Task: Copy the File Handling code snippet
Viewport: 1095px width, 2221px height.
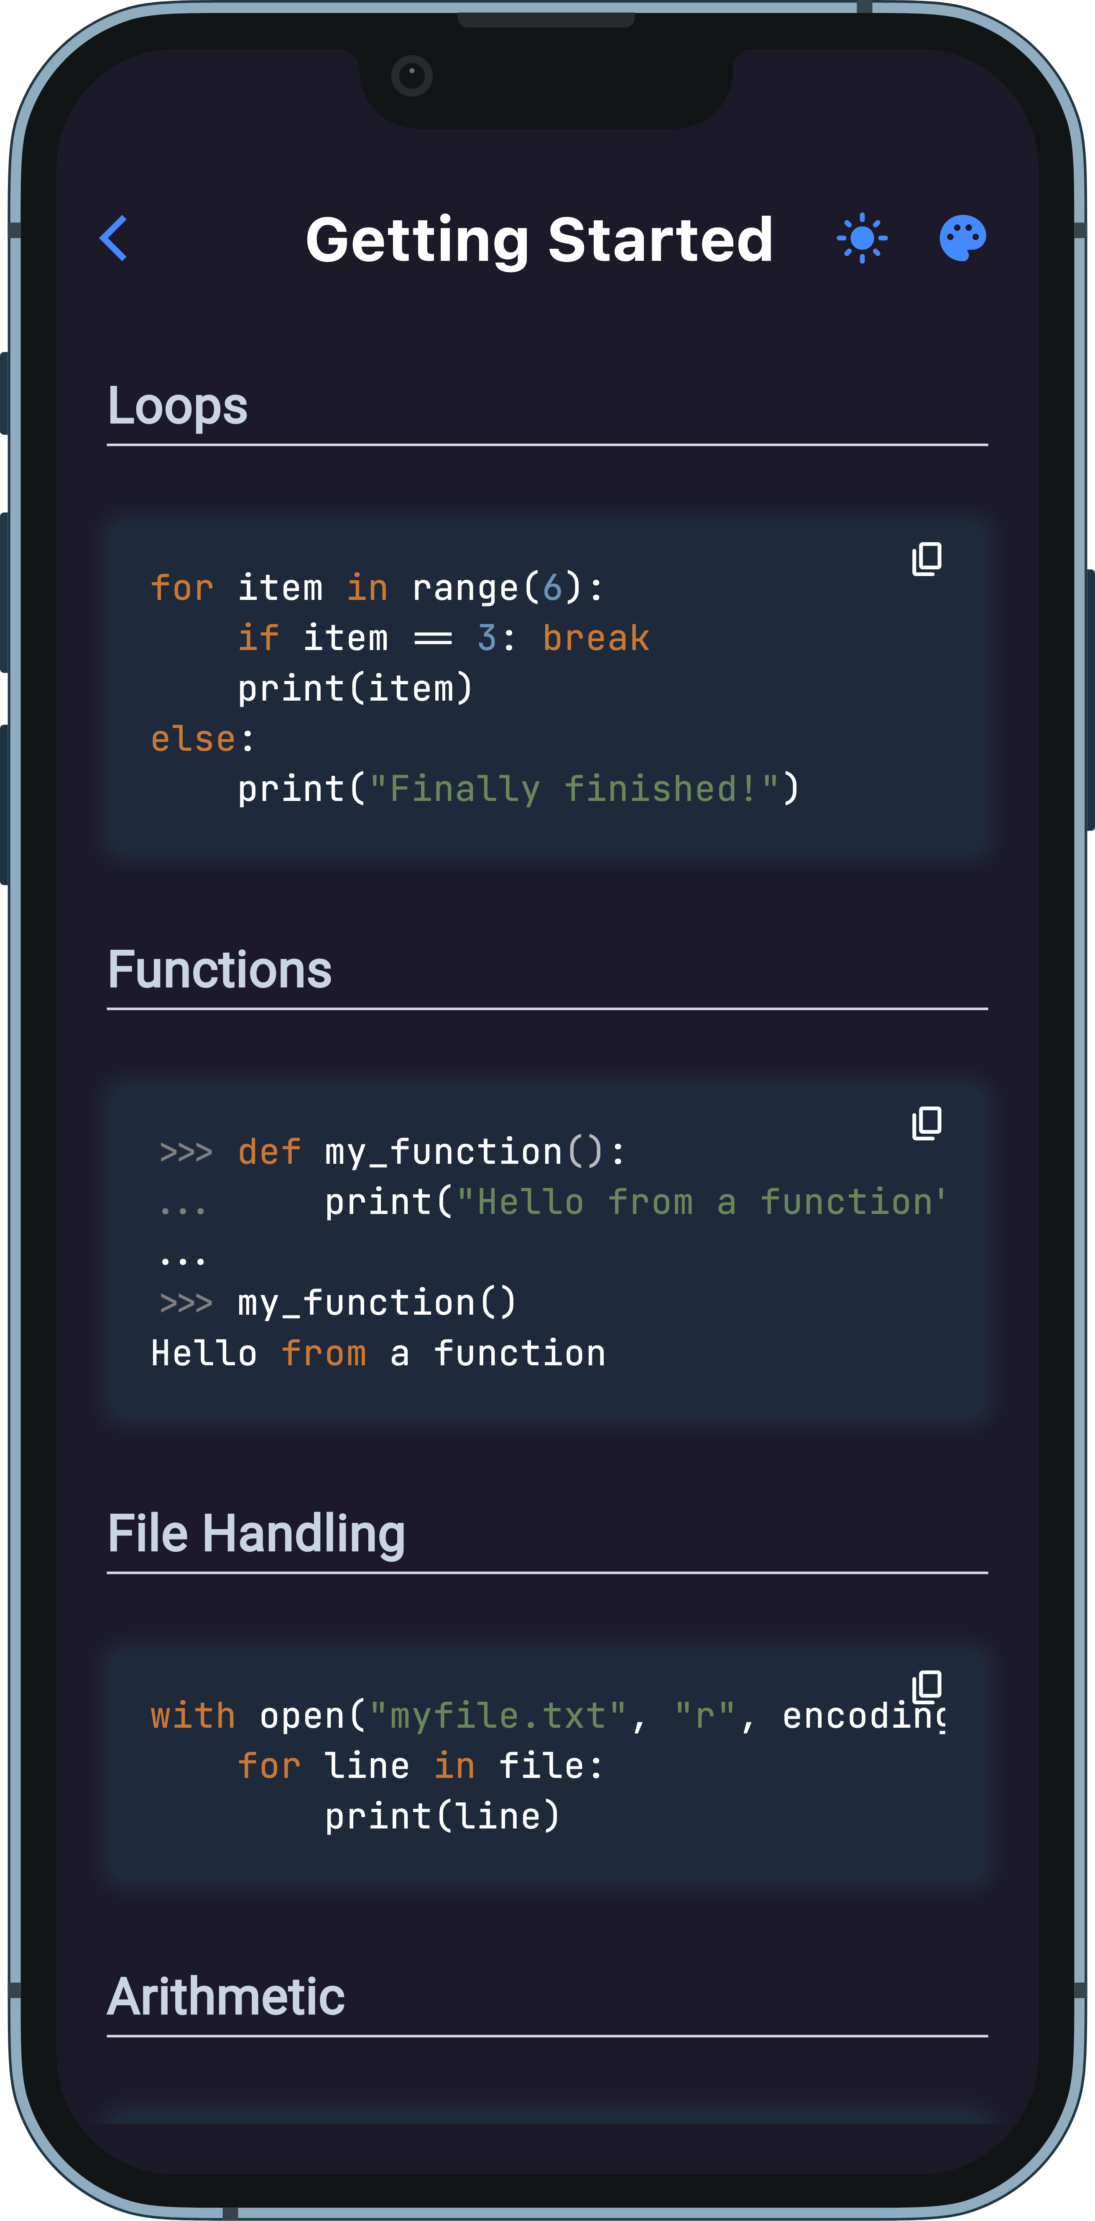Action: 927,1686
